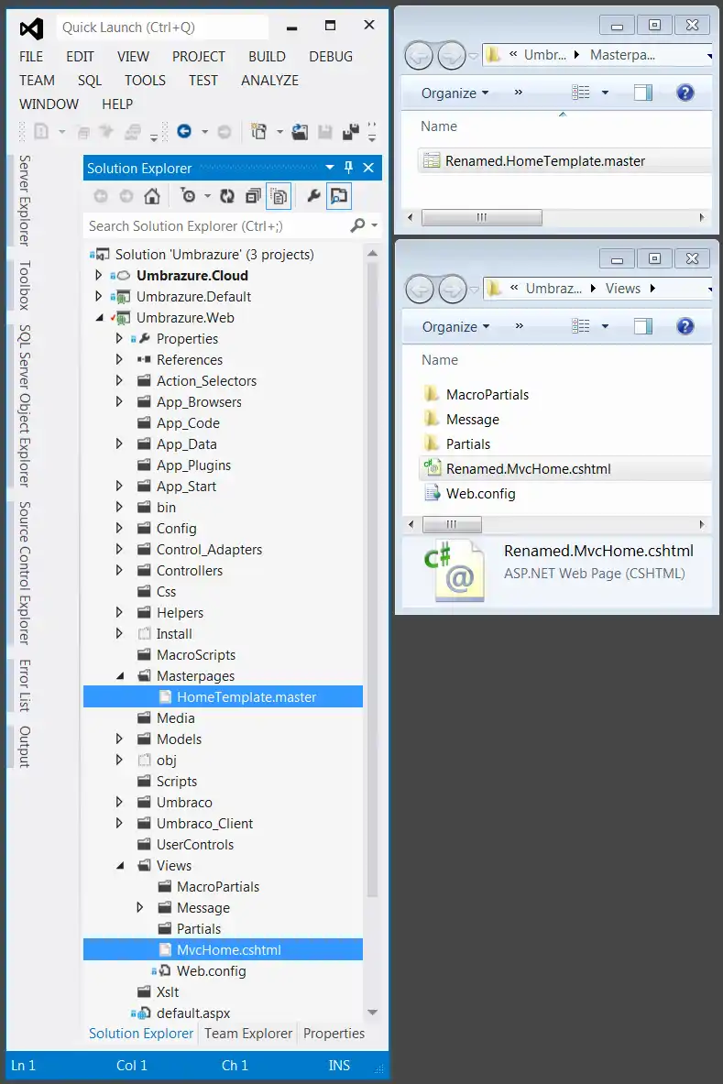
Task: Toggle Show All Files in Solution Explorer
Action: point(279,196)
